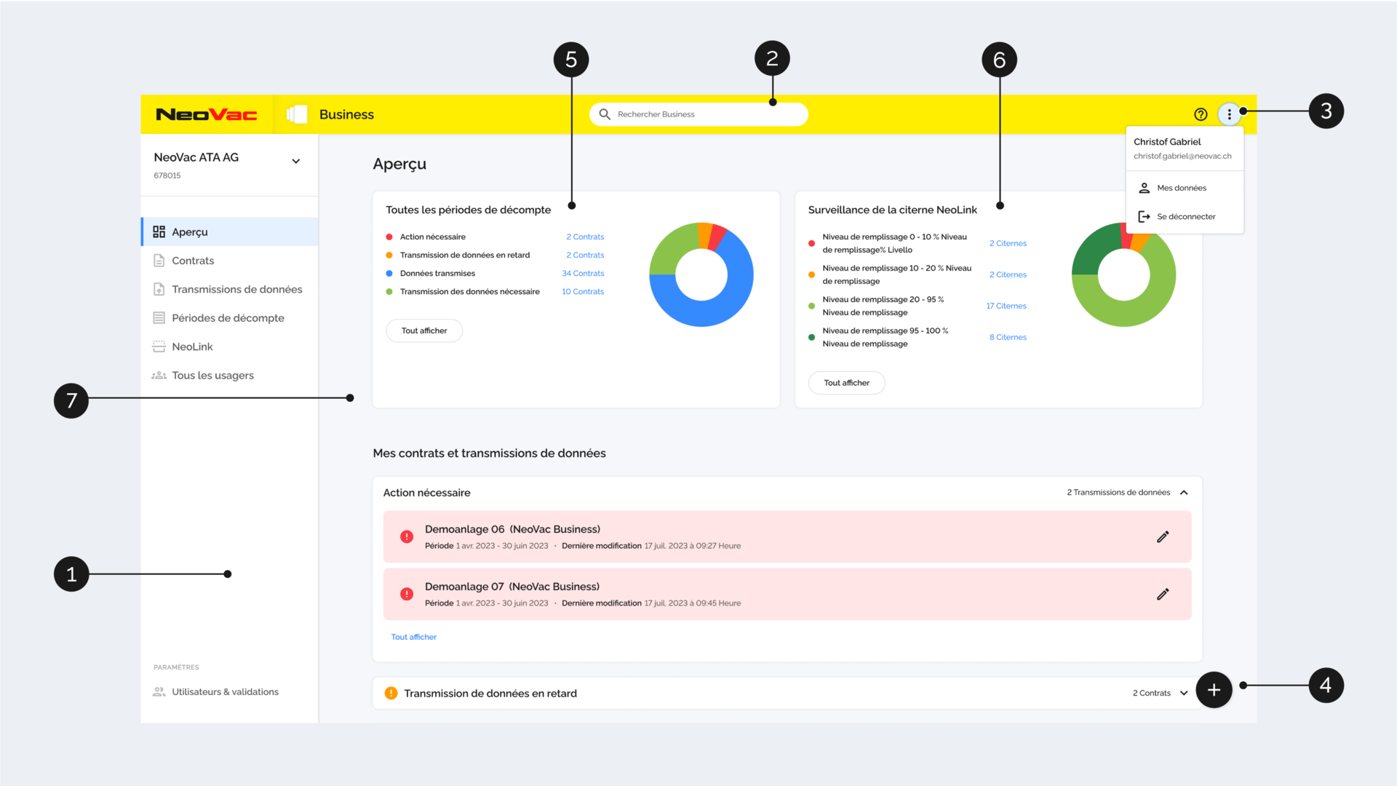The width and height of the screenshot is (1397, 786).
Task: Edit Demoanlage 06 with pencil icon
Action: pyautogui.click(x=1163, y=537)
